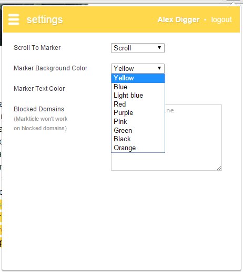Viewport: 243px width, 272px height.
Task: Pick Light blue from the list
Action: [x=138, y=96]
